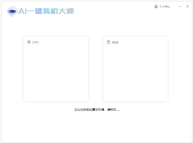The width and height of the screenshot is (193, 143).
Task: Click the CPU chip icon
Action: (29, 42)
